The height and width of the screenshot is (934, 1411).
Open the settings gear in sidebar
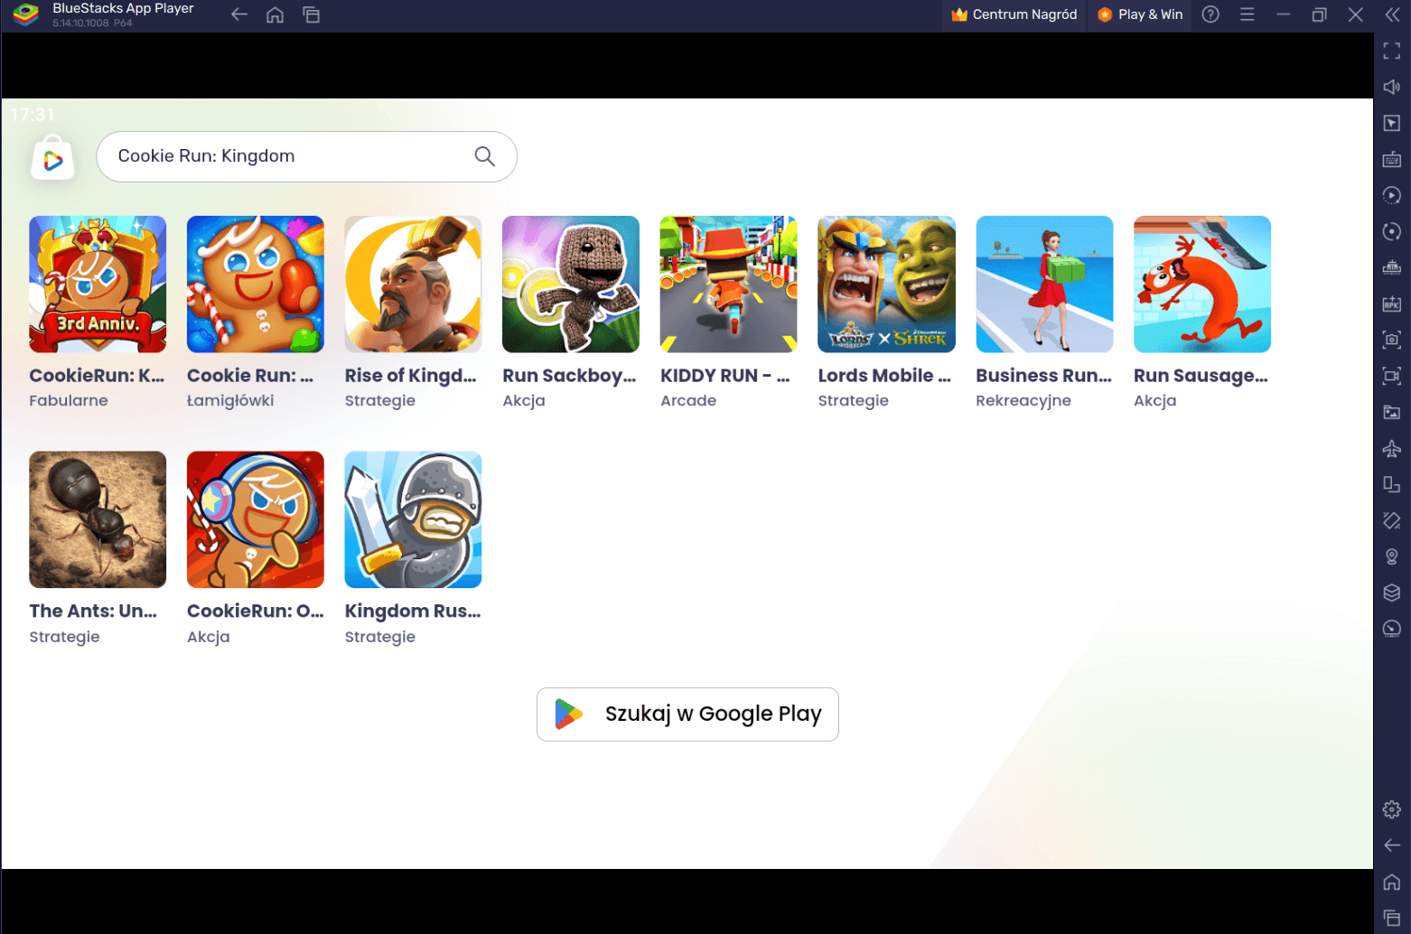[1392, 809]
